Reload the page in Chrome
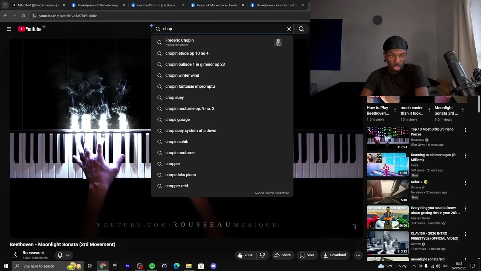 coord(23,16)
